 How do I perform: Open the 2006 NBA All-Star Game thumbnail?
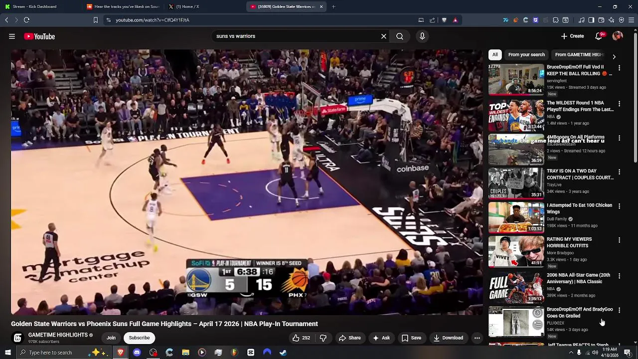[x=516, y=287]
